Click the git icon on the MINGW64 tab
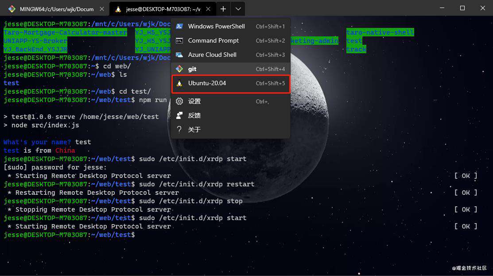The width and height of the screenshot is (493, 276). 12,9
